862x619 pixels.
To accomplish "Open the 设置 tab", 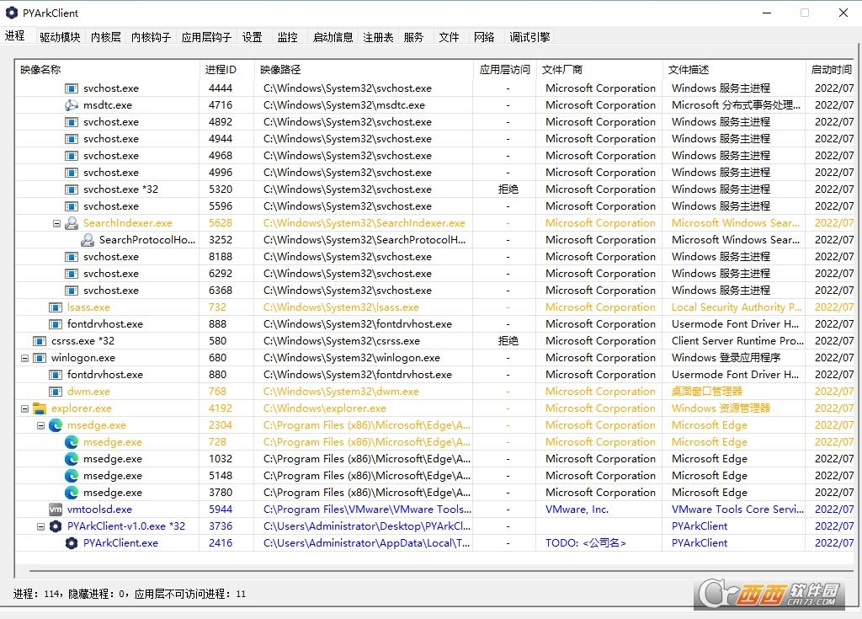I will 253,37.
